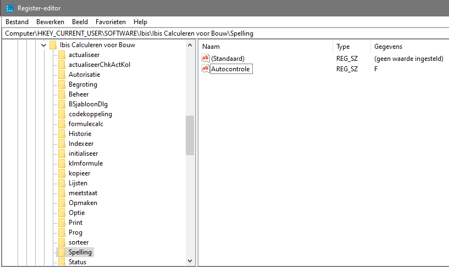
Task: Click the Autocontrole string value icon
Action: pos(206,69)
